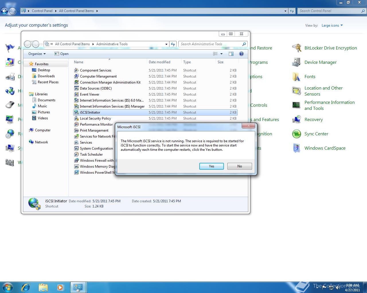Screen dimensions: 367x293
Task: Sort by Date modified column header
Action: (x=164, y=62)
